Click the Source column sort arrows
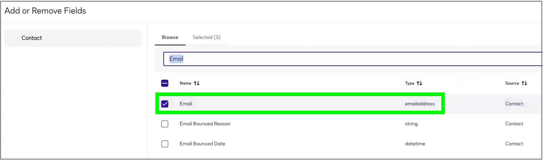This screenshot has width=543, height=160. [x=524, y=83]
